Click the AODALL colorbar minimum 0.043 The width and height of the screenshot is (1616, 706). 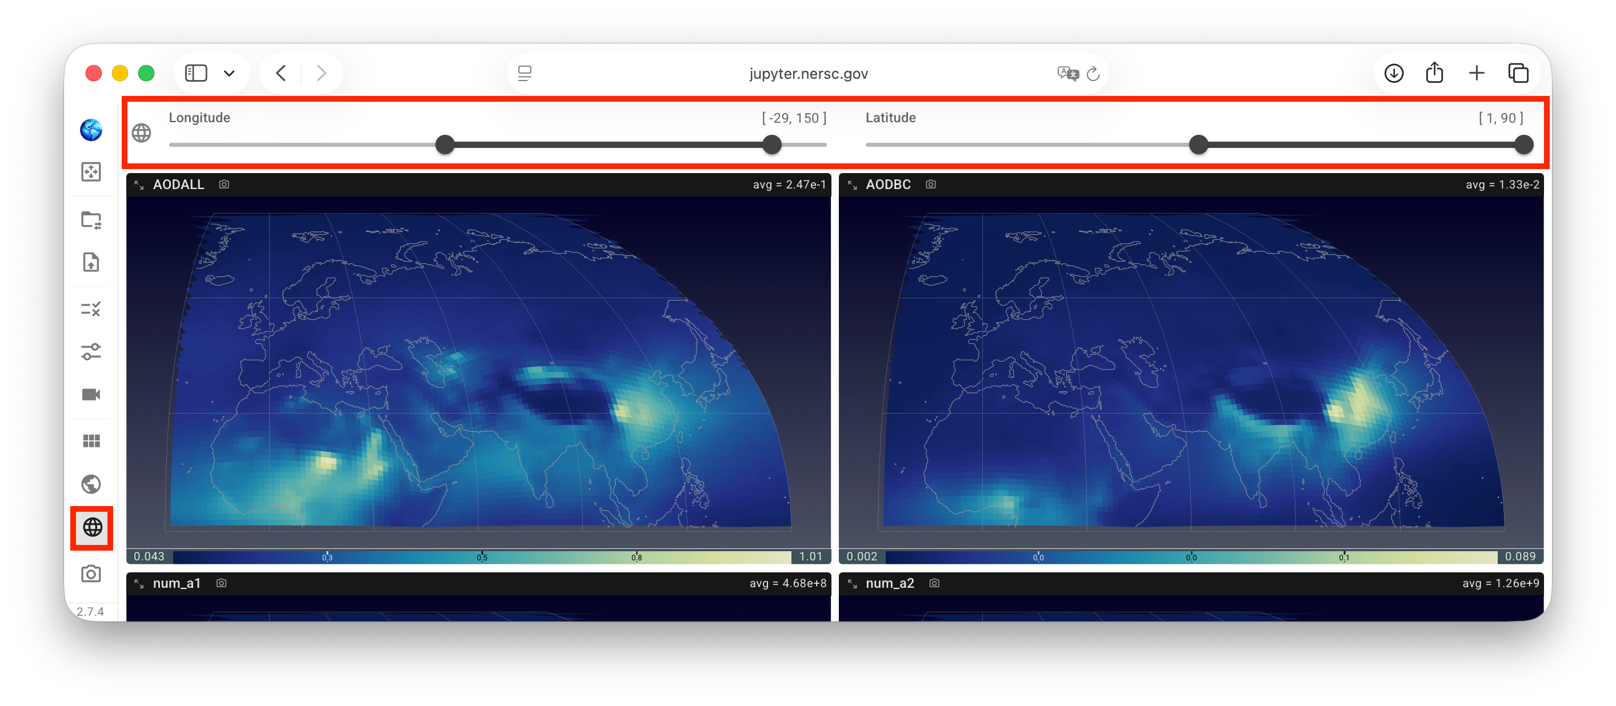tap(149, 557)
